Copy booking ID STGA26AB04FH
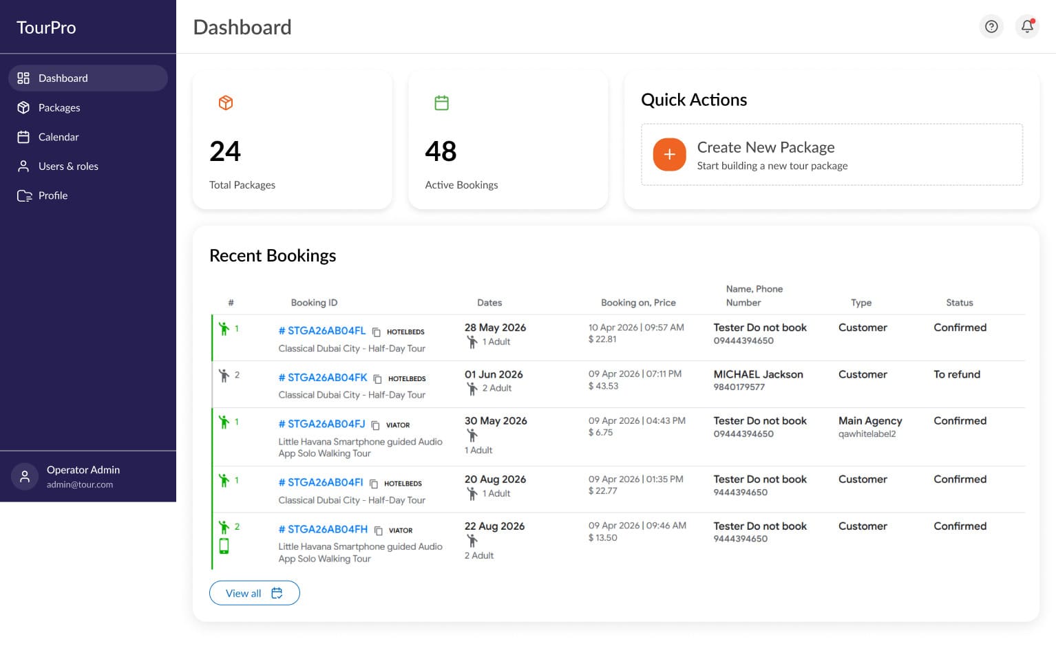This screenshot has height=646, width=1056. [379, 530]
